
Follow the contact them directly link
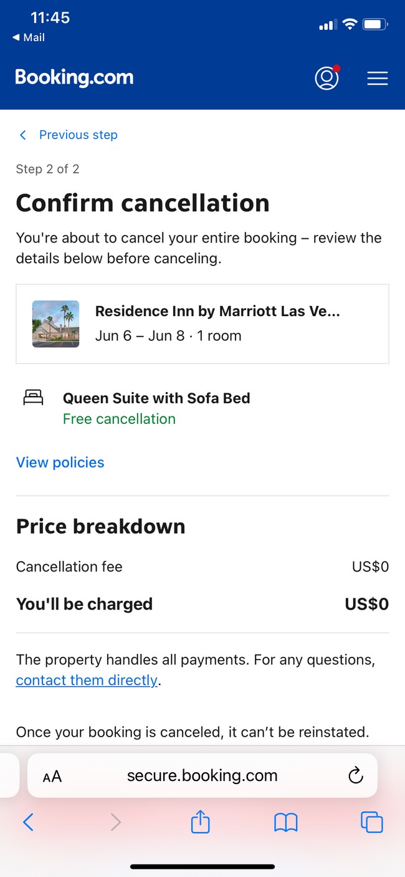pyautogui.click(x=87, y=680)
